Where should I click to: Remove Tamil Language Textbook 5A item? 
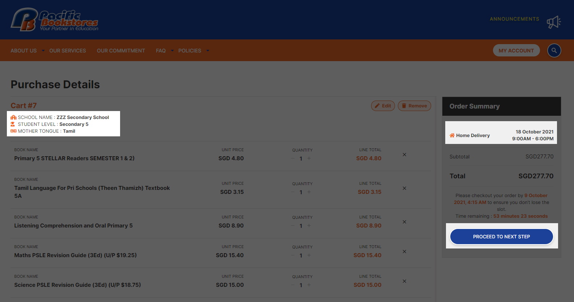coord(404,188)
